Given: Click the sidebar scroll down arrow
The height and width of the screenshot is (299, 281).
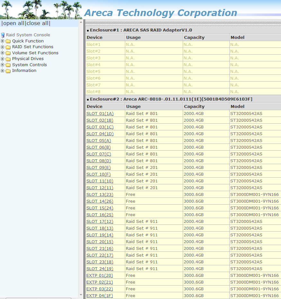Looking at the screenshot, I should click(x=81, y=295).
